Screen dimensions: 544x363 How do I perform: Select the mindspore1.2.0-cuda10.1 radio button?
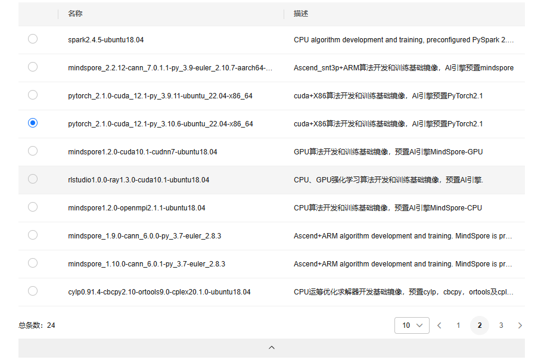pyautogui.click(x=33, y=151)
